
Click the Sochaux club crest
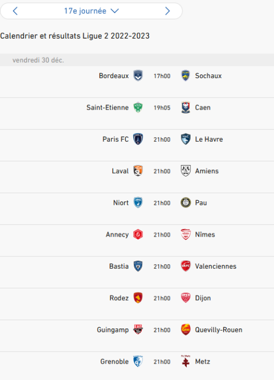point(186,75)
